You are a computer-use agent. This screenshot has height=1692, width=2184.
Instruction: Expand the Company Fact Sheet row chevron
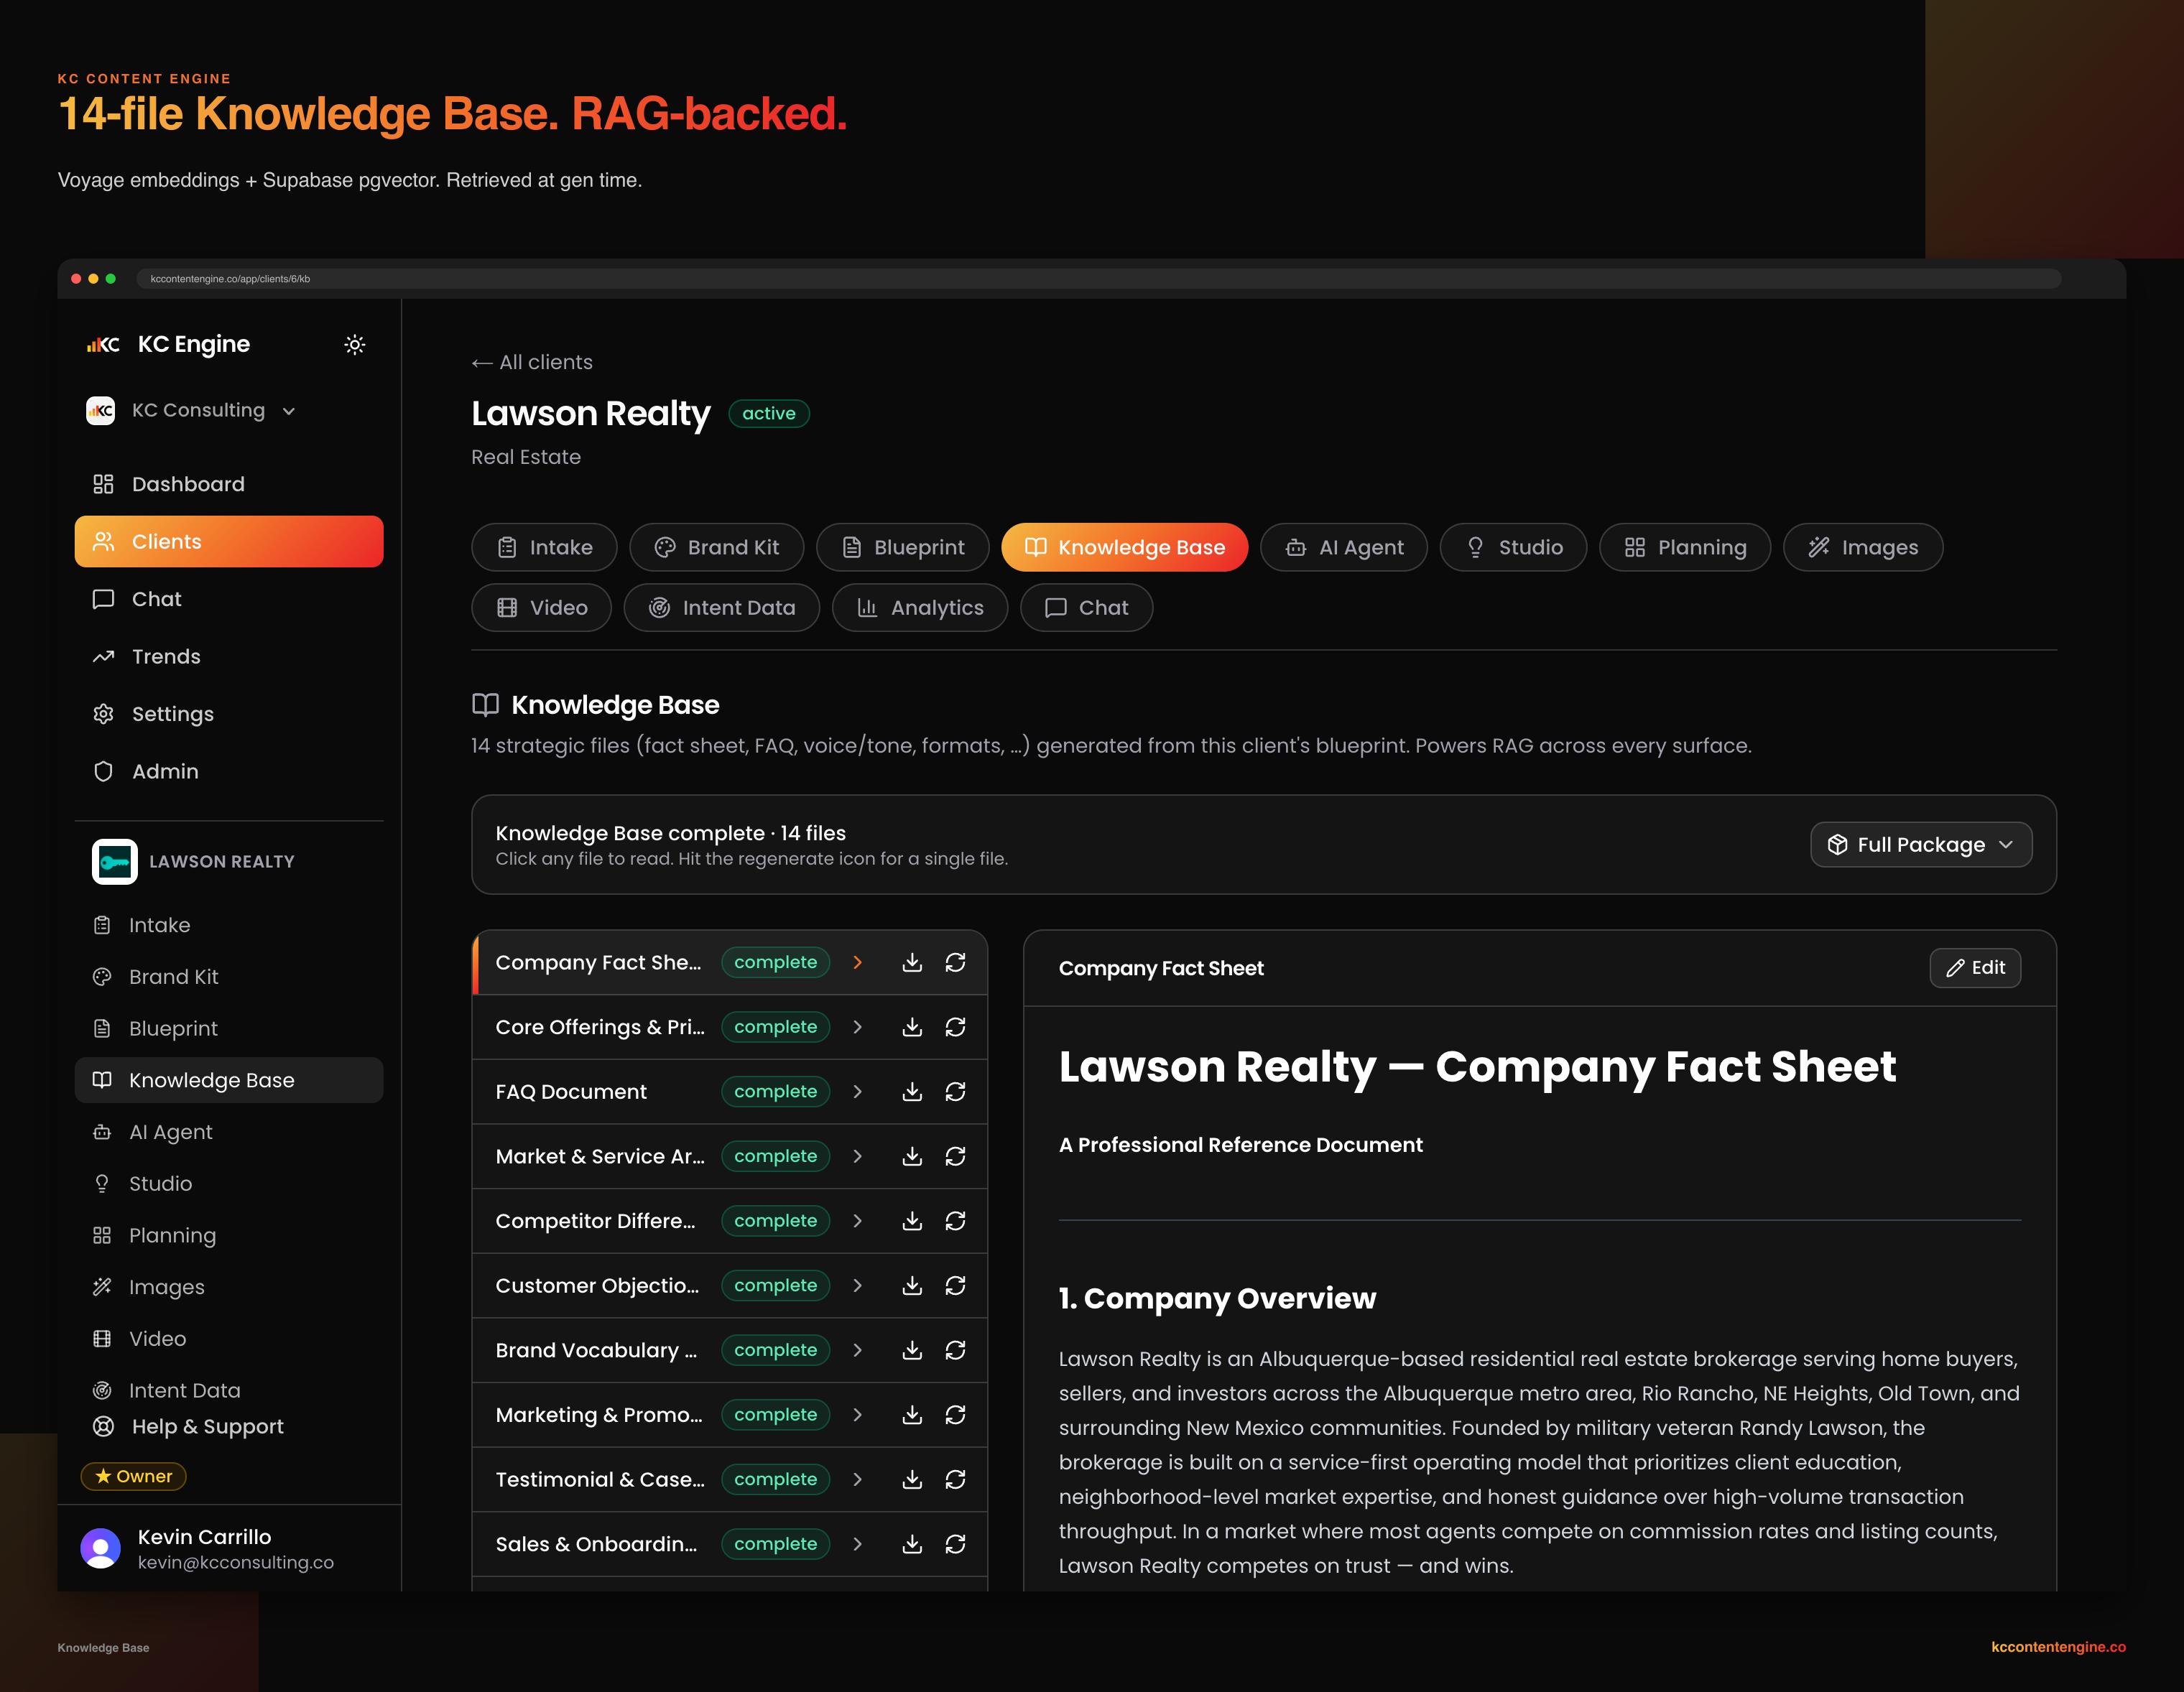tap(857, 962)
